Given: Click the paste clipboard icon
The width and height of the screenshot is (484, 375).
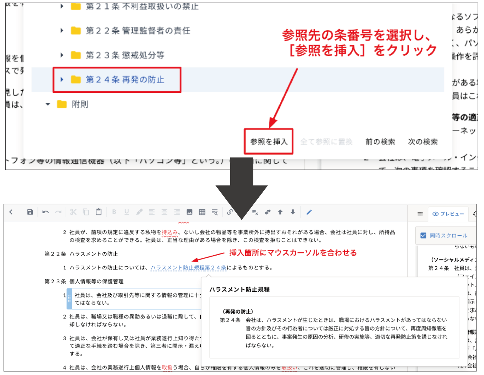Looking at the screenshot, I should (x=99, y=212).
